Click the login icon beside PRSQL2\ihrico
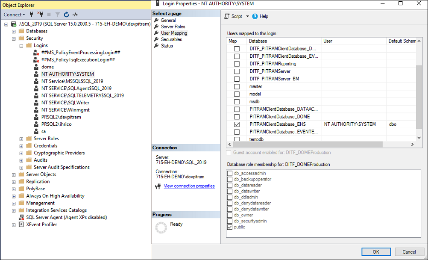 [36, 124]
